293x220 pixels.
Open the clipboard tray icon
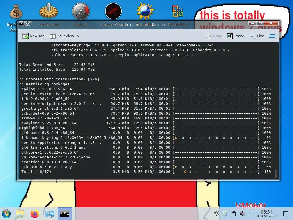tap(233, 213)
